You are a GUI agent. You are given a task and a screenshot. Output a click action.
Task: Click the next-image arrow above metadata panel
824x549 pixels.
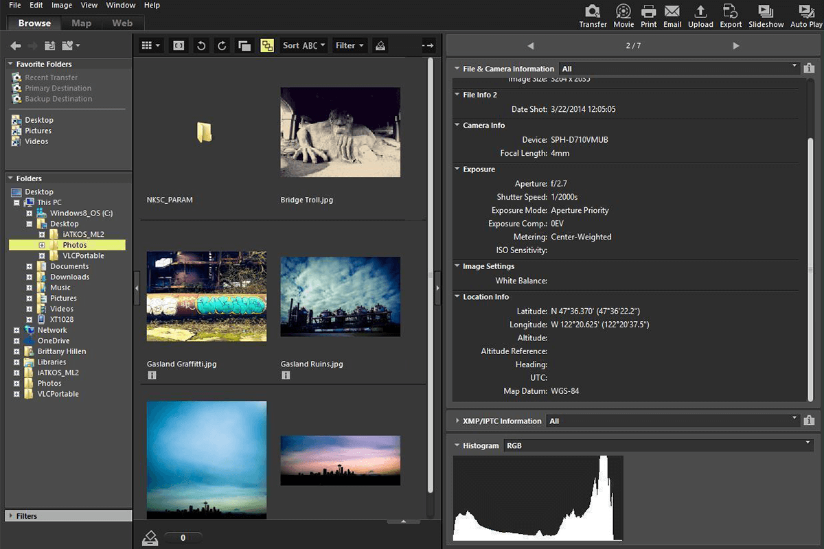tap(735, 45)
